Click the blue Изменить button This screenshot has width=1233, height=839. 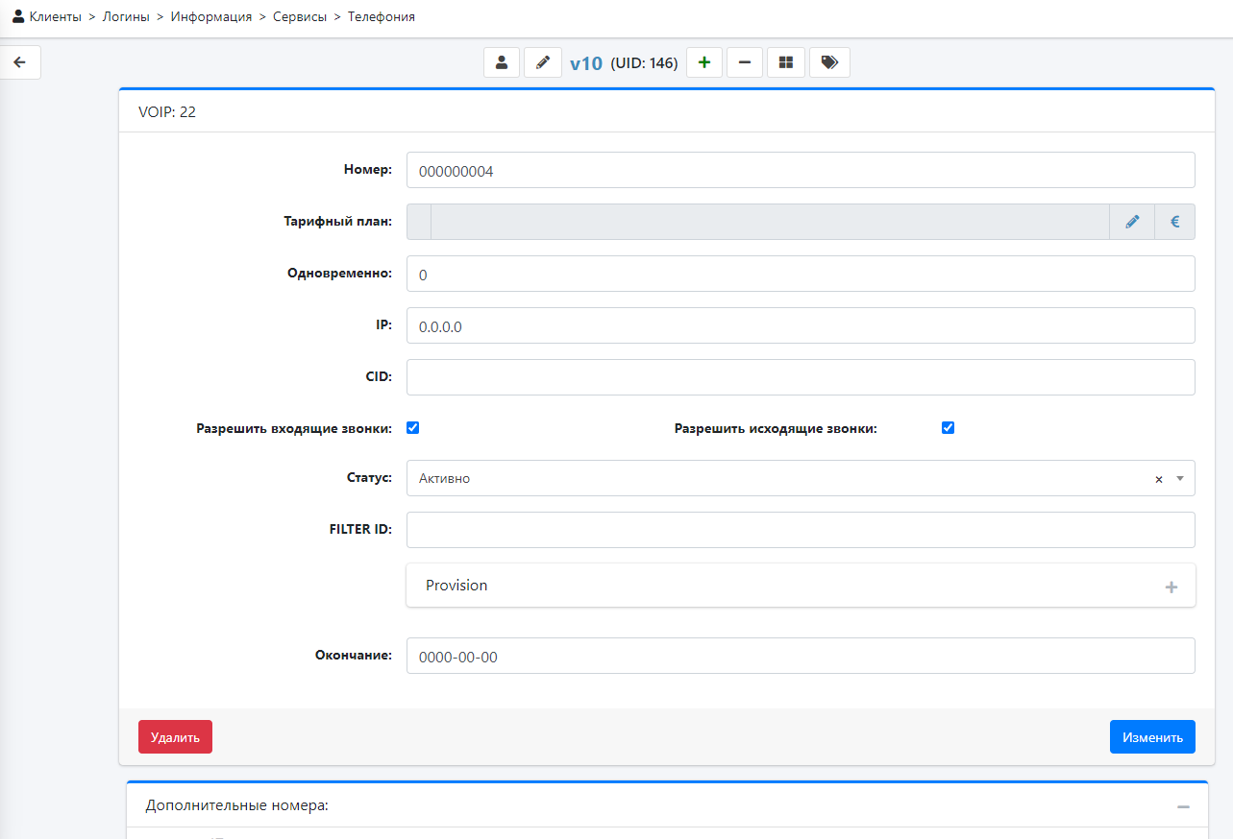click(x=1151, y=737)
